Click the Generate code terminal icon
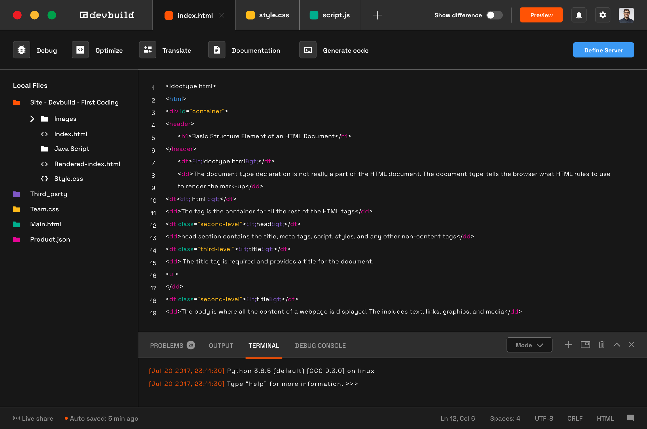The image size is (647, 429). tap(308, 50)
